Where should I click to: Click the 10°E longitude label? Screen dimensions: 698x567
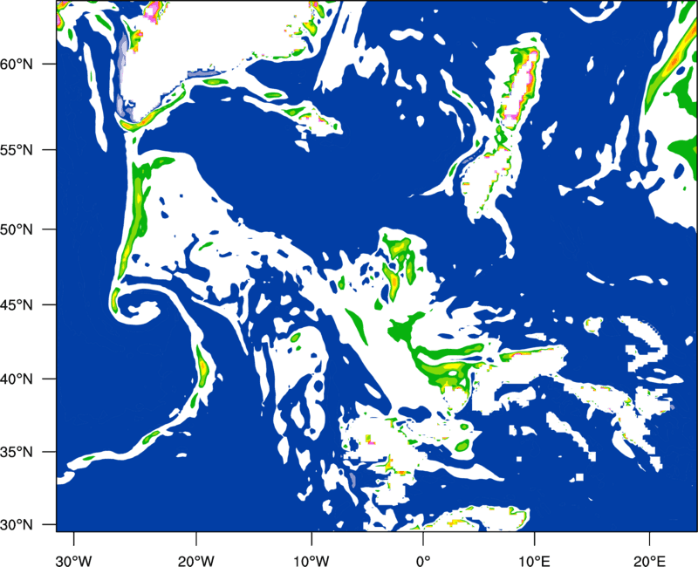pyautogui.click(x=534, y=561)
